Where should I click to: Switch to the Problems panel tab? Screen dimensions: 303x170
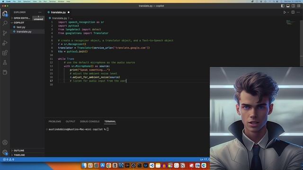(55, 121)
